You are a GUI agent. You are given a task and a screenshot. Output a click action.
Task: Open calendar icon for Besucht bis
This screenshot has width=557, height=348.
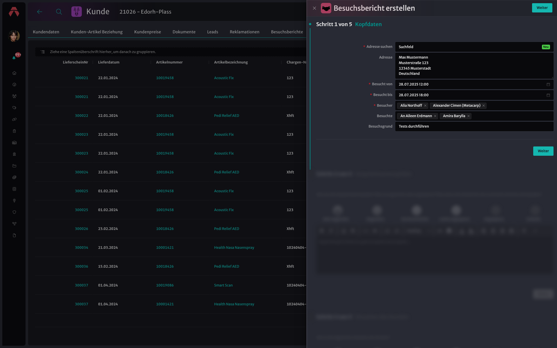(x=548, y=95)
